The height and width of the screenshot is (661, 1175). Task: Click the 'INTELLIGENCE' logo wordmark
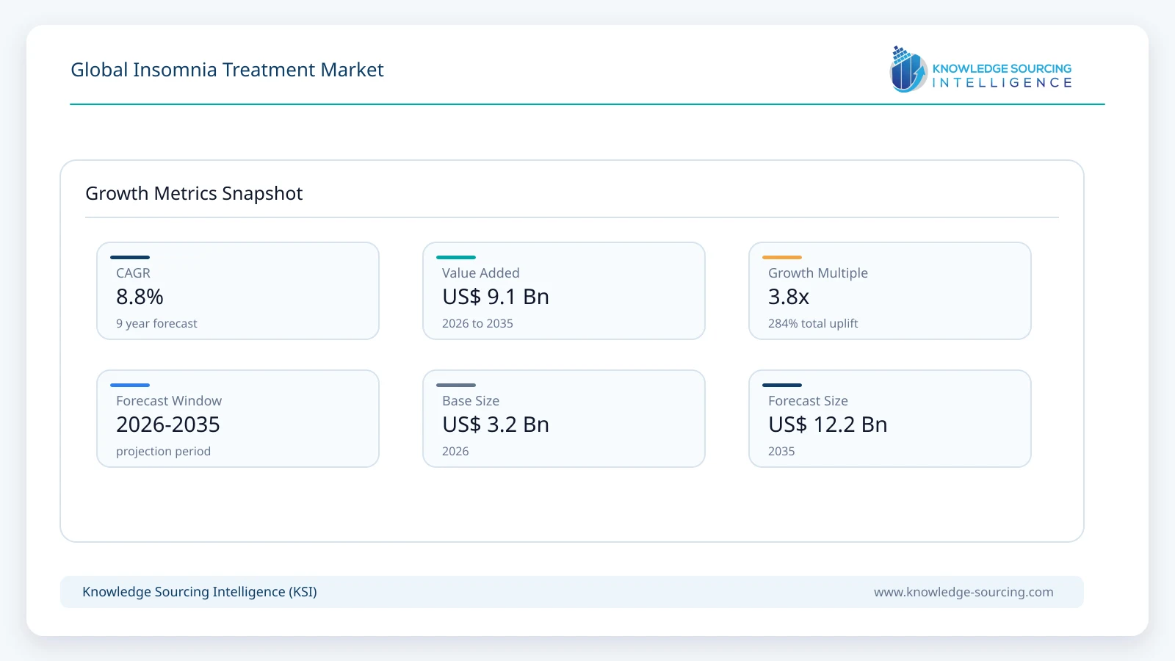point(1002,83)
